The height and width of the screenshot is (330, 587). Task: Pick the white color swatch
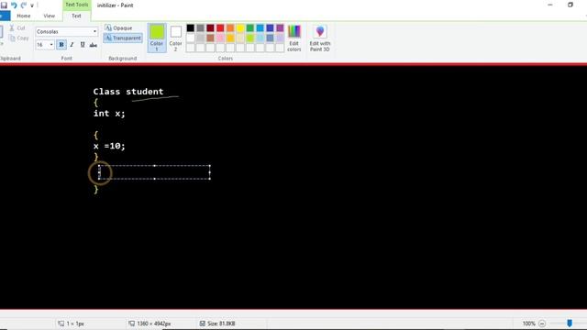coord(191,38)
